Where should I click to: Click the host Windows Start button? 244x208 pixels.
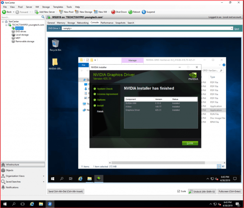[x=5, y=204]
